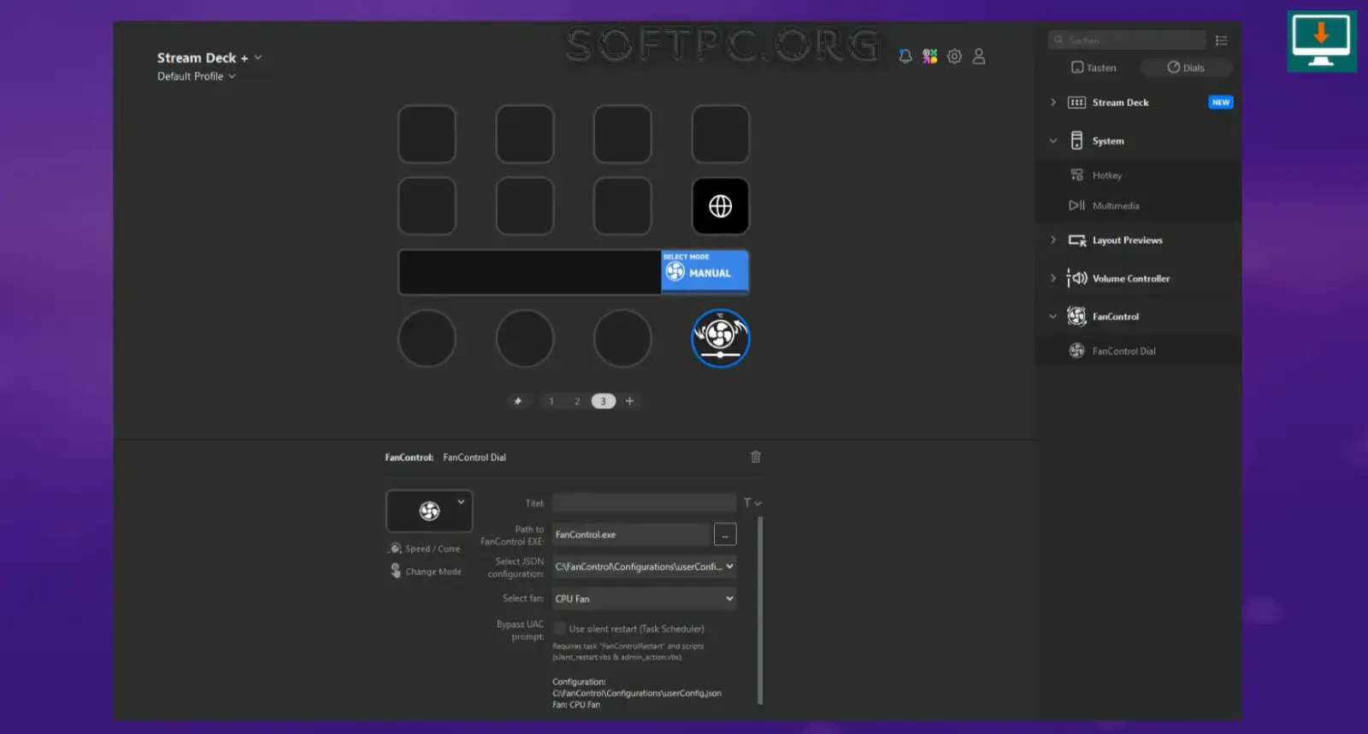Switch to the Tasten tab

[x=1094, y=68]
